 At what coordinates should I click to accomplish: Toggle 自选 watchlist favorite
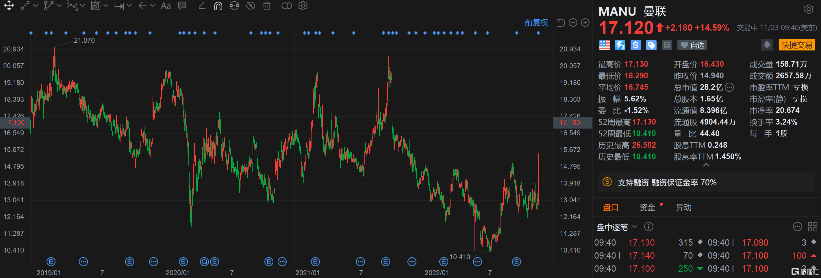pyautogui.click(x=692, y=45)
